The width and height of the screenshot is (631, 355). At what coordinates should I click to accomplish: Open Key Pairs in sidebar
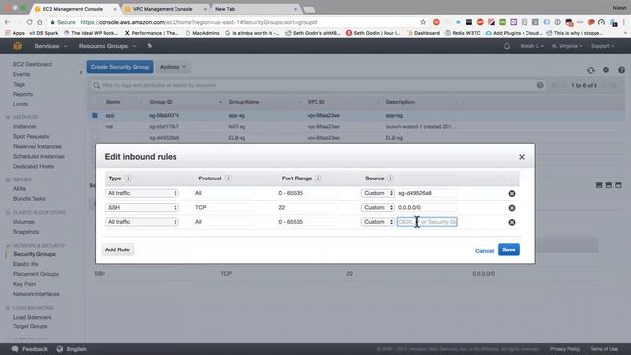(x=24, y=284)
